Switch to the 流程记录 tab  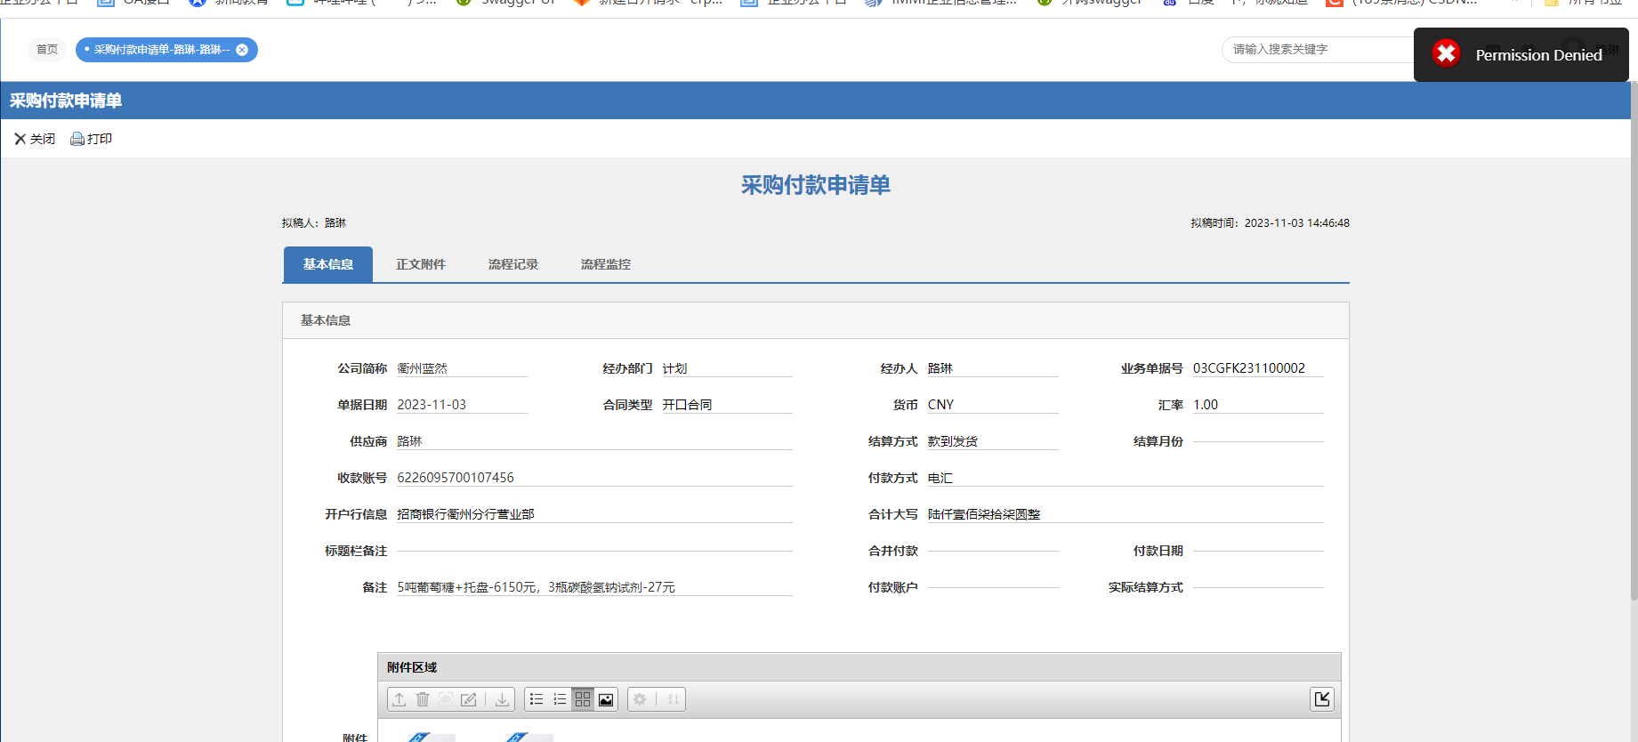(513, 264)
